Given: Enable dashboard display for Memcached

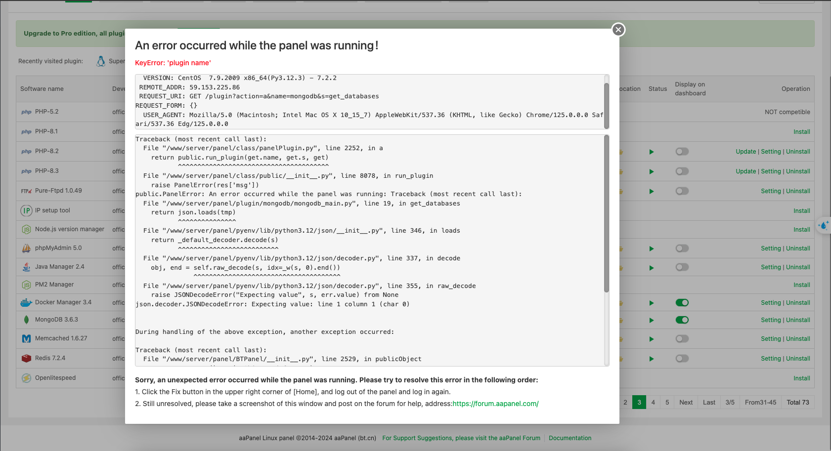Looking at the screenshot, I should tap(682, 339).
